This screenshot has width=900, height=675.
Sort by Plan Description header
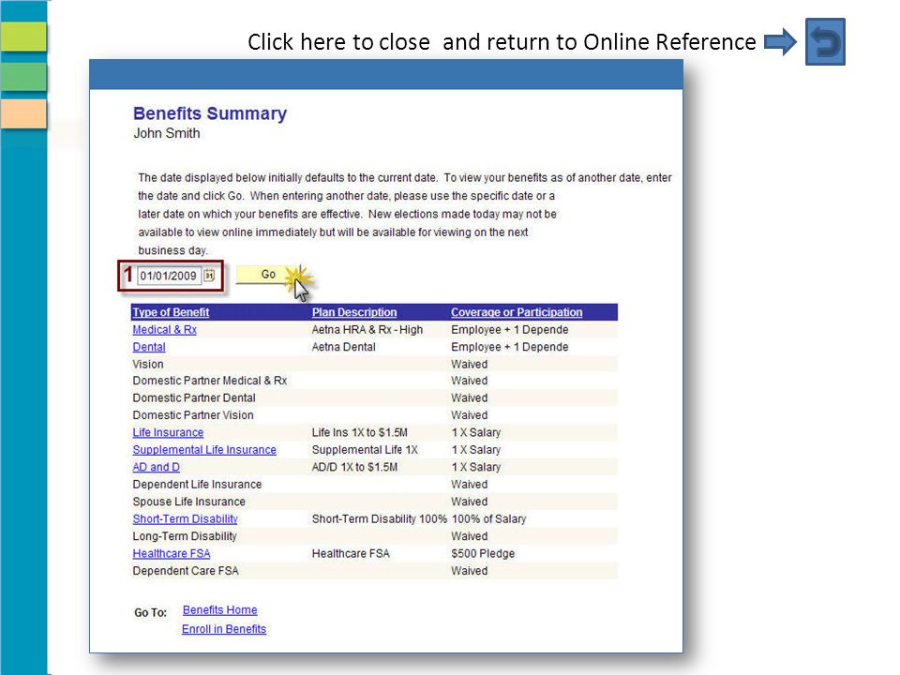coord(354,312)
